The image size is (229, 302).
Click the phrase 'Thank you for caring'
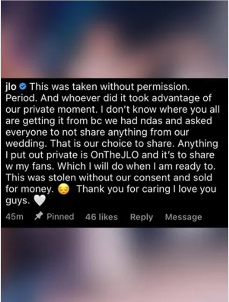[x=124, y=189]
